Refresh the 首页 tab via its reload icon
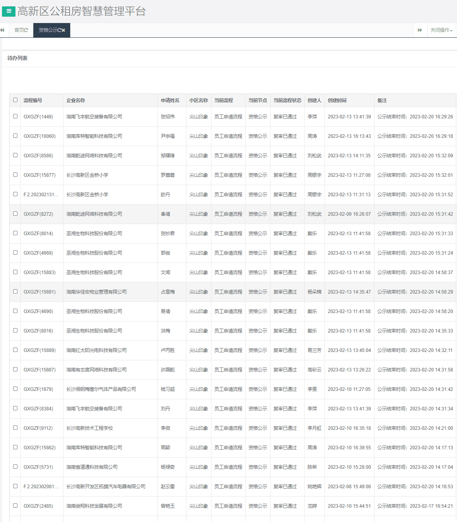457x522 pixels. pos(26,30)
